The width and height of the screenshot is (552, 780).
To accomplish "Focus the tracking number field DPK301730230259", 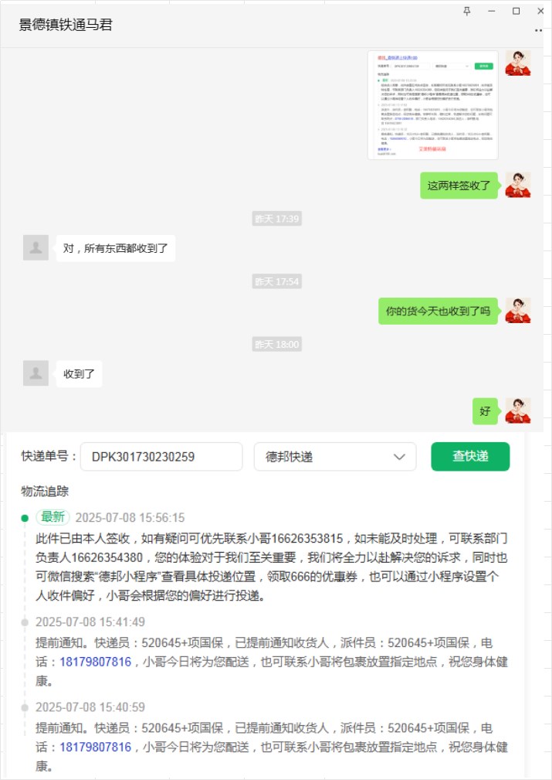I will click(x=161, y=457).
